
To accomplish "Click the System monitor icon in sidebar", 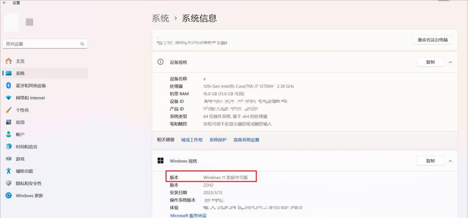I will pos(9,73).
